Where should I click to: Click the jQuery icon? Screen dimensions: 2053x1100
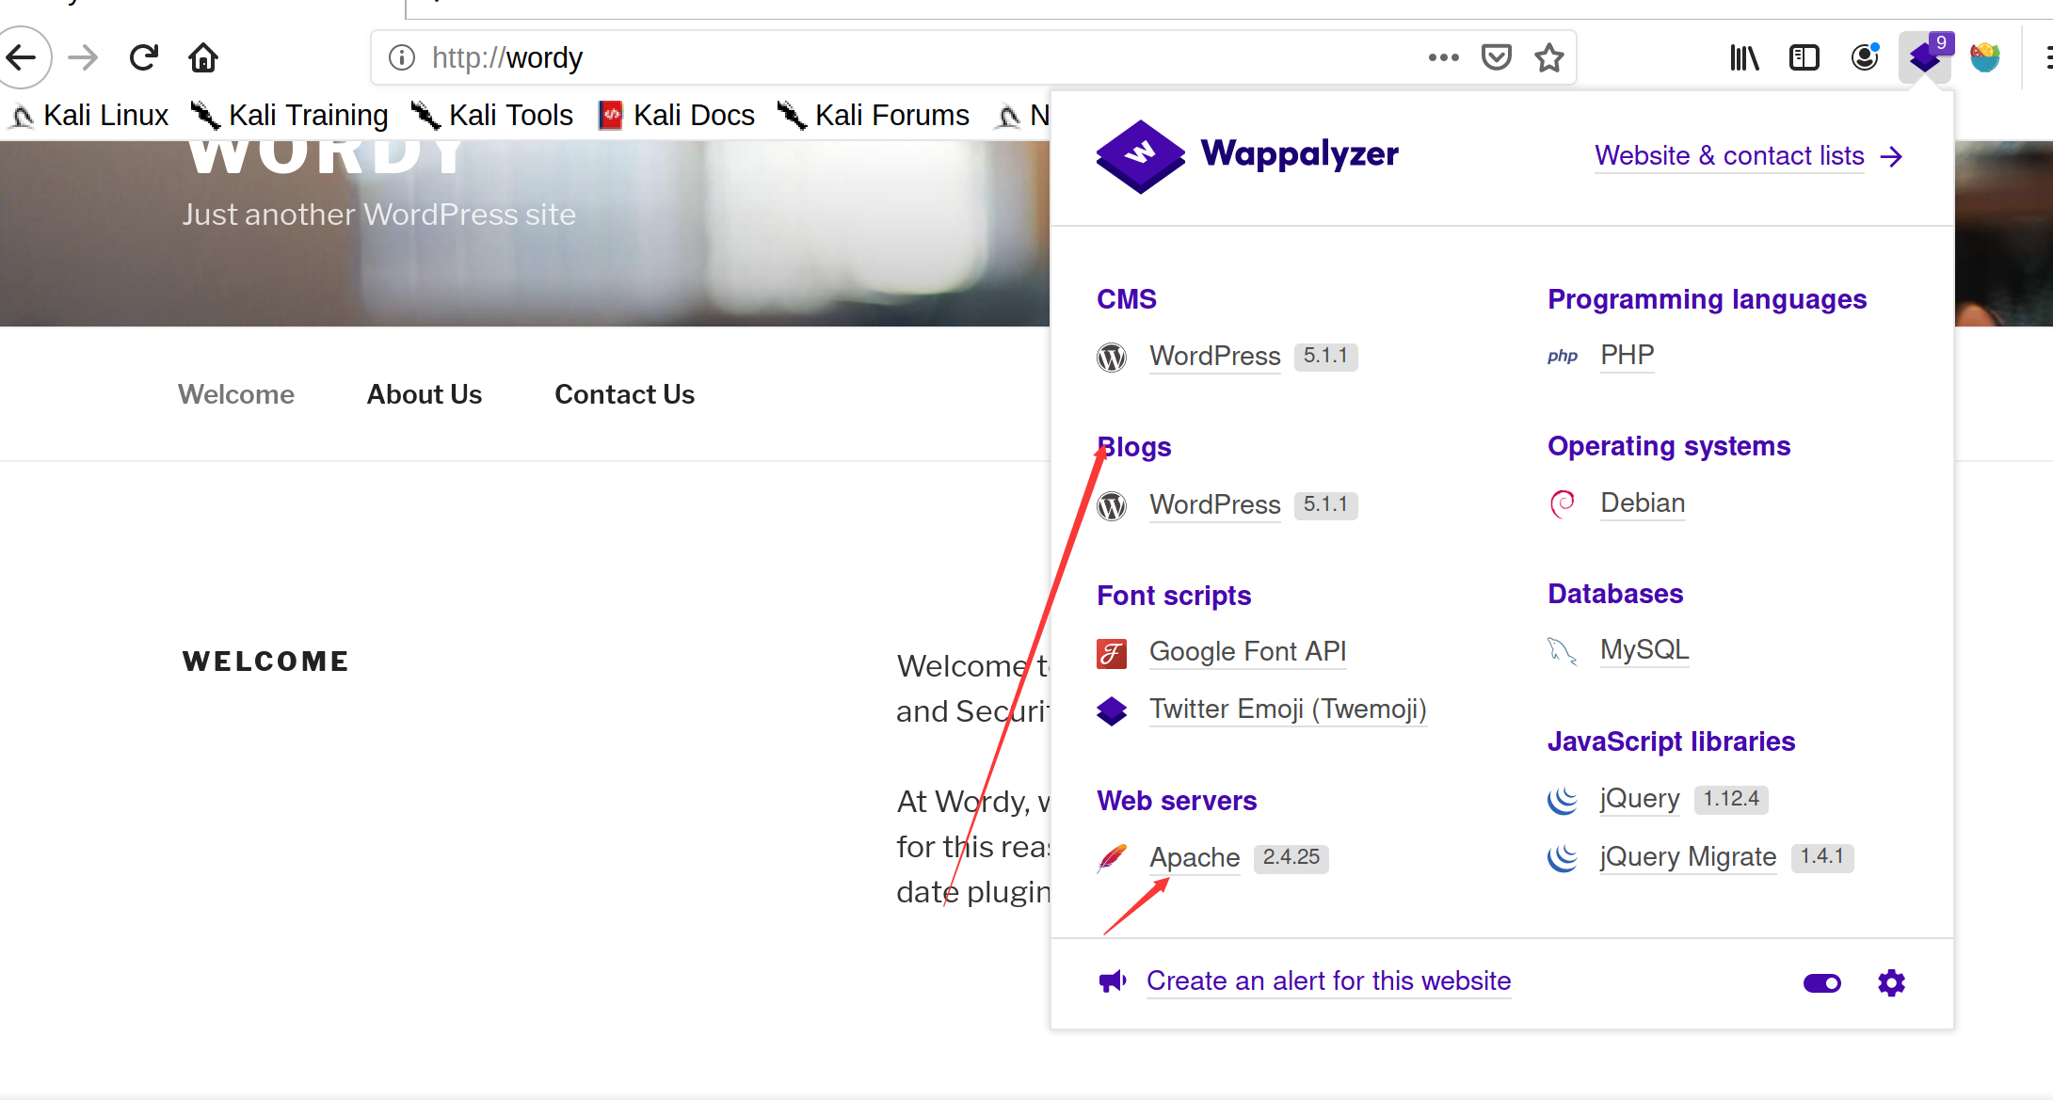1563,800
